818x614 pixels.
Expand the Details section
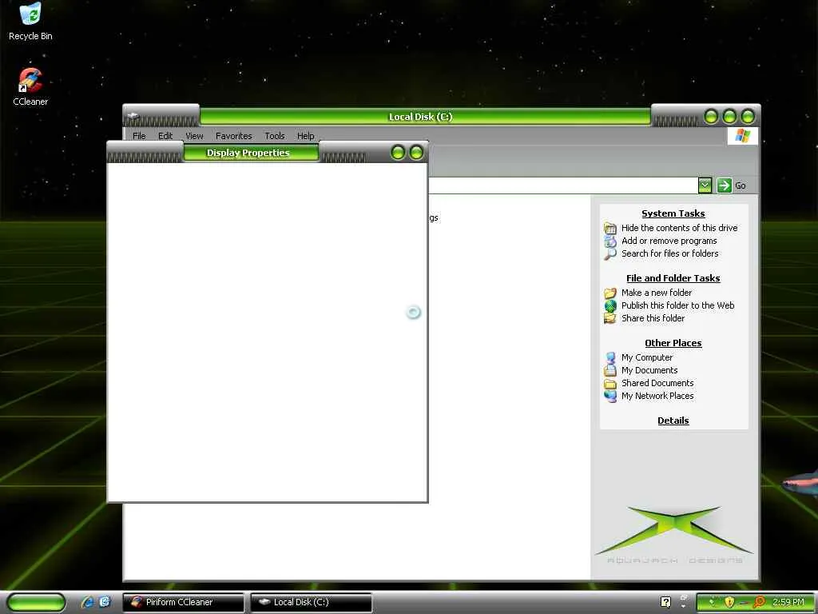pyautogui.click(x=673, y=421)
